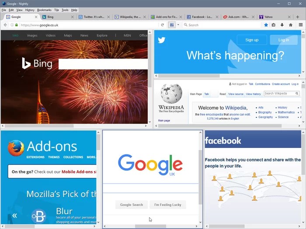Click the green padlock security icon
Image resolution: width=306 pixels, height=229 pixels.
pos(17,25)
